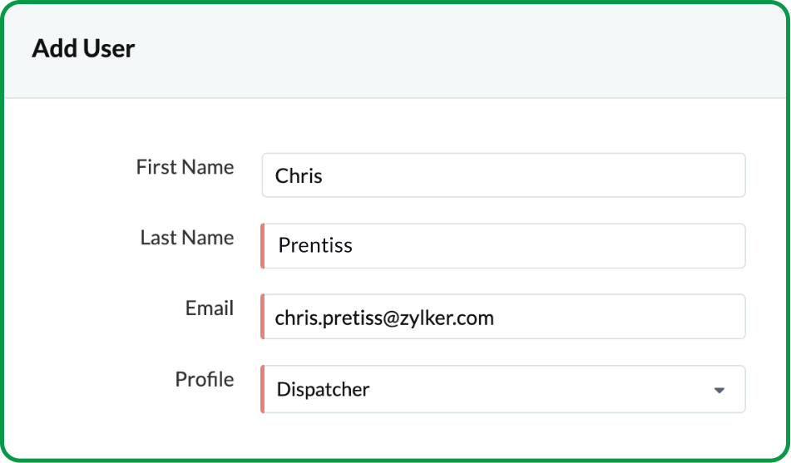The image size is (791, 463).
Task: Click the First Name input field
Action: tap(503, 175)
